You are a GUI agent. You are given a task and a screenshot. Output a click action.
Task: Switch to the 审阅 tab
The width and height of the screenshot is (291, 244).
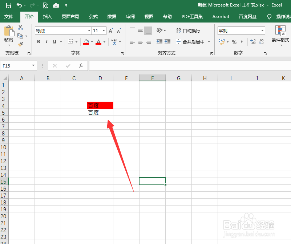(130, 17)
